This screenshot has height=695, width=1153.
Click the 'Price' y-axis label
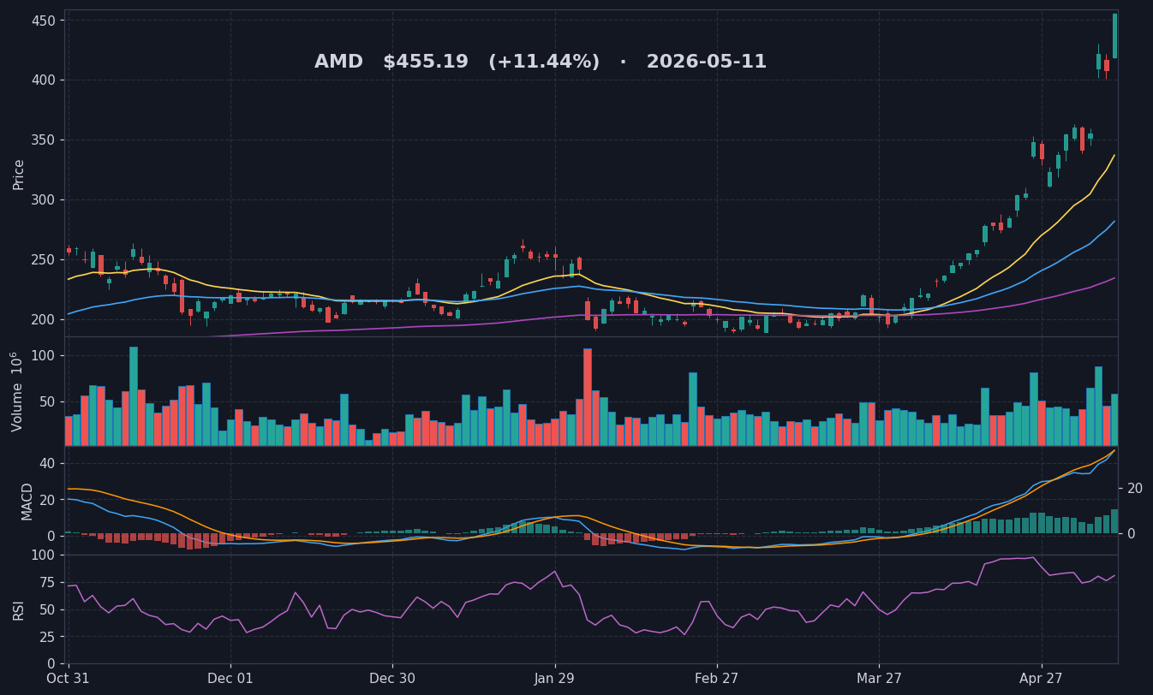(x=19, y=174)
